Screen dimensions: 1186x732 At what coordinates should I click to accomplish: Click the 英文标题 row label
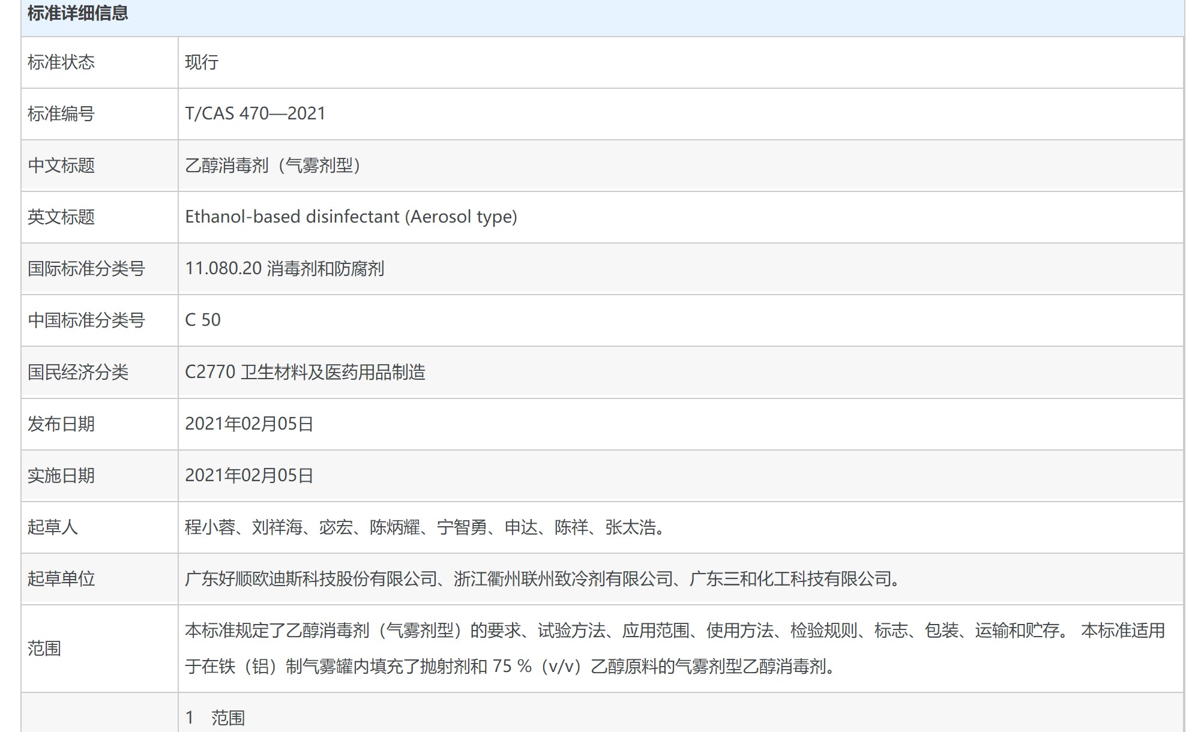pyautogui.click(x=61, y=217)
